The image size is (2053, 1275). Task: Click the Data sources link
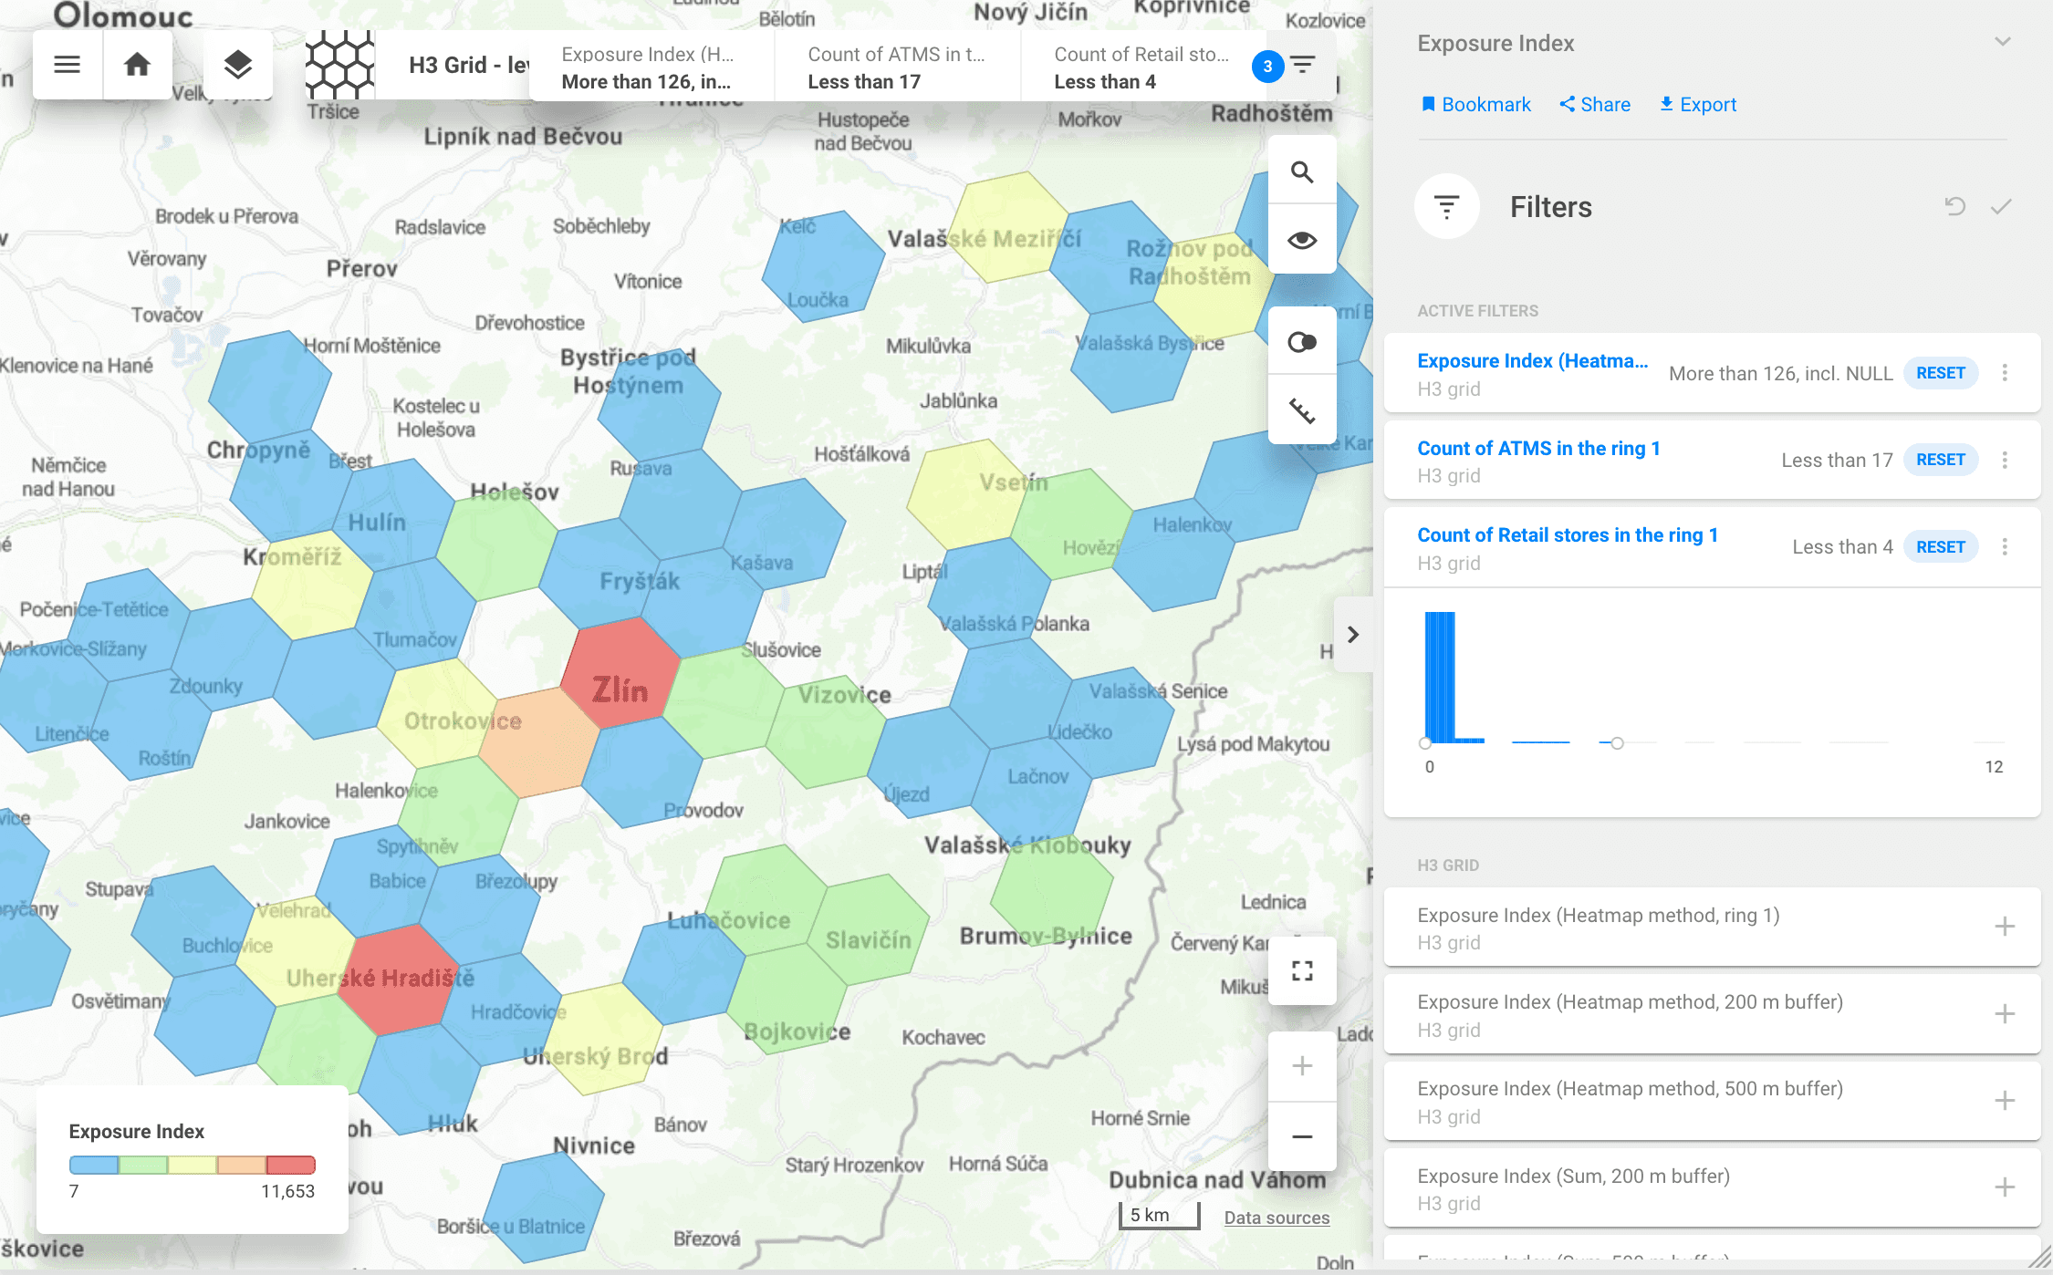(x=1277, y=1217)
